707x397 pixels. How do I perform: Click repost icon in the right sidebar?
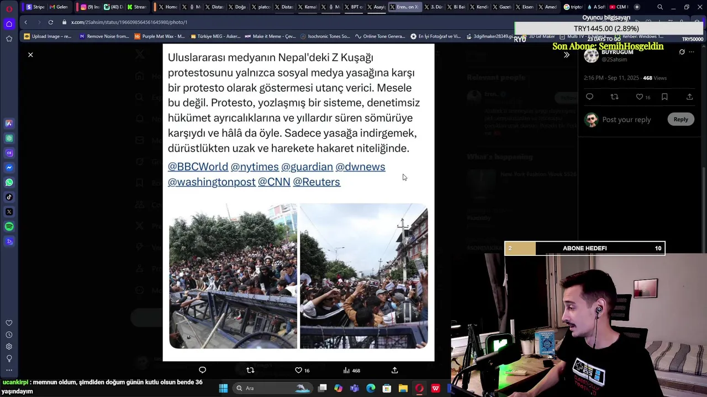(x=614, y=96)
